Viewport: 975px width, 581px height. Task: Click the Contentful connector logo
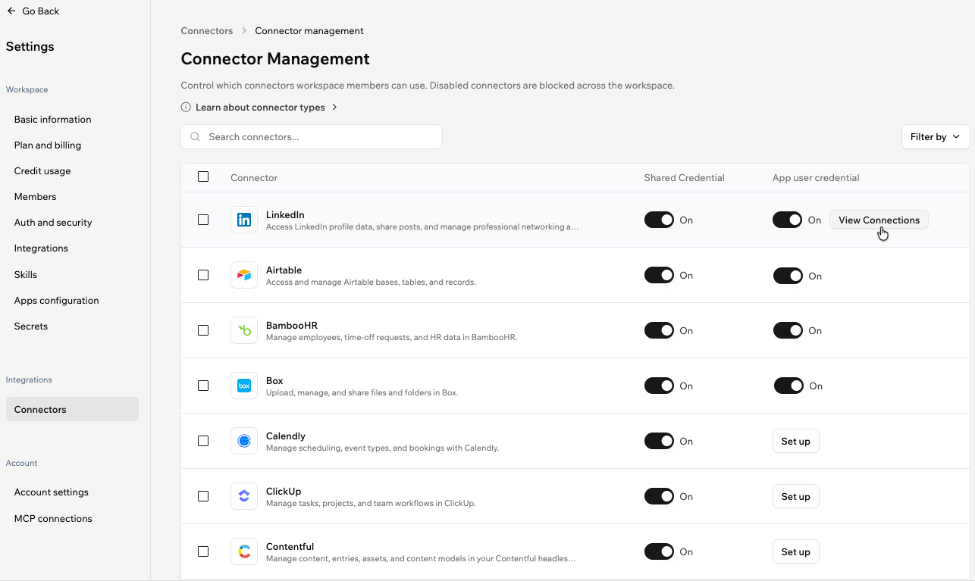coord(244,551)
